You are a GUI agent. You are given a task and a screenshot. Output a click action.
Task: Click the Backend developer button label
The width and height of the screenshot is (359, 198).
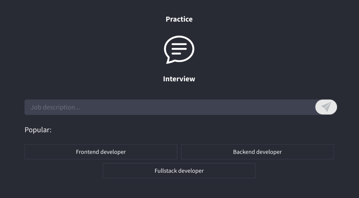click(257, 152)
